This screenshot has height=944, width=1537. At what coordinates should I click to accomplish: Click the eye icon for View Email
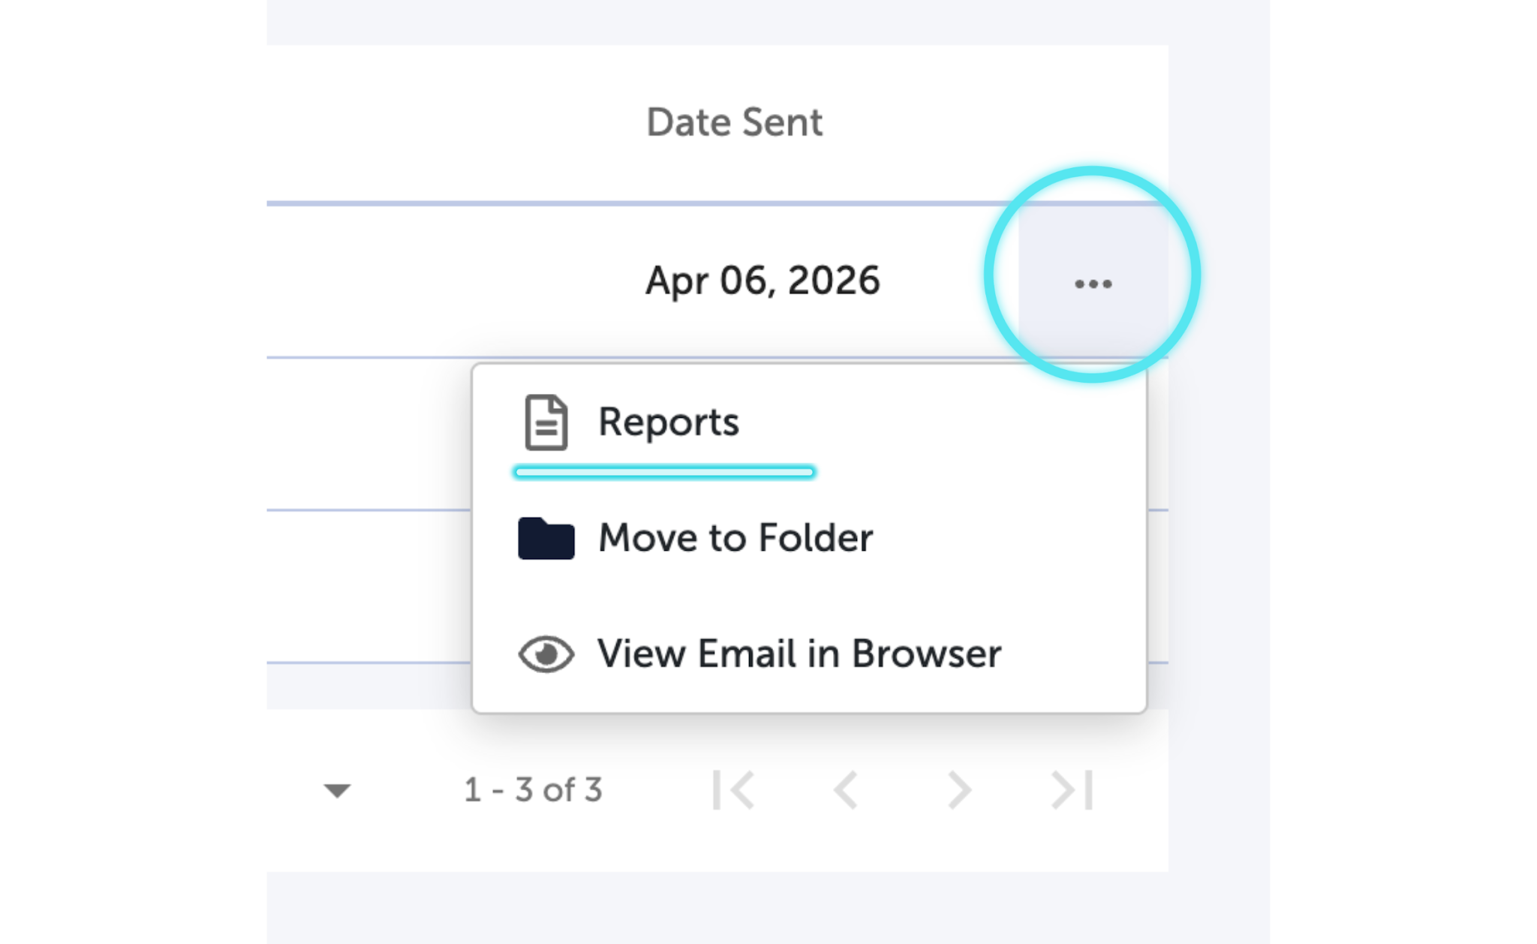(x=546, y=654)
